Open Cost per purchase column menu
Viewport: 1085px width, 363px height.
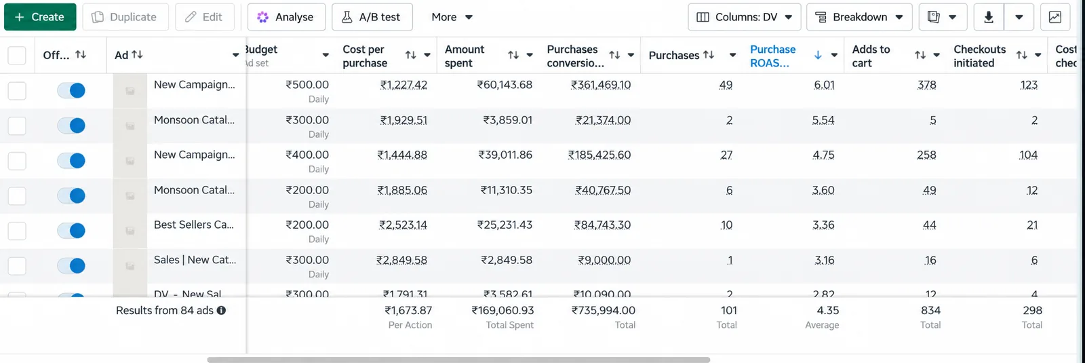pyautogui.click(x=427, y=55)
